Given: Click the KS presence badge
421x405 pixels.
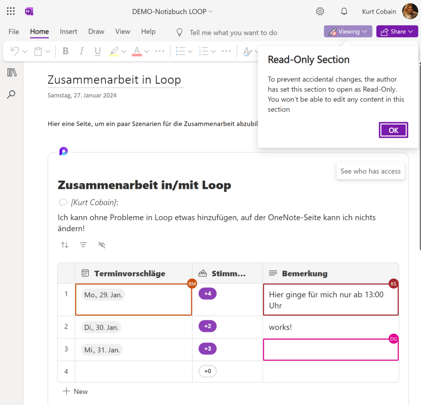Looking at the screenshot, I should (393, 284).
